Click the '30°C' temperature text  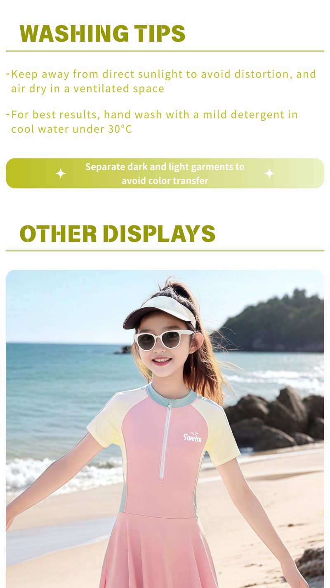120,129
